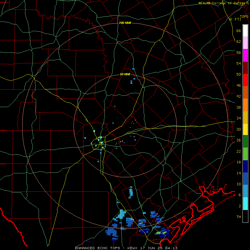
Task: Click the medium blue legend swatch
Action: coord(245,179)
